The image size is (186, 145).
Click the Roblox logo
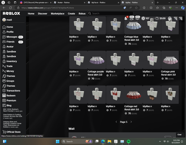click(x=12, y=13)
